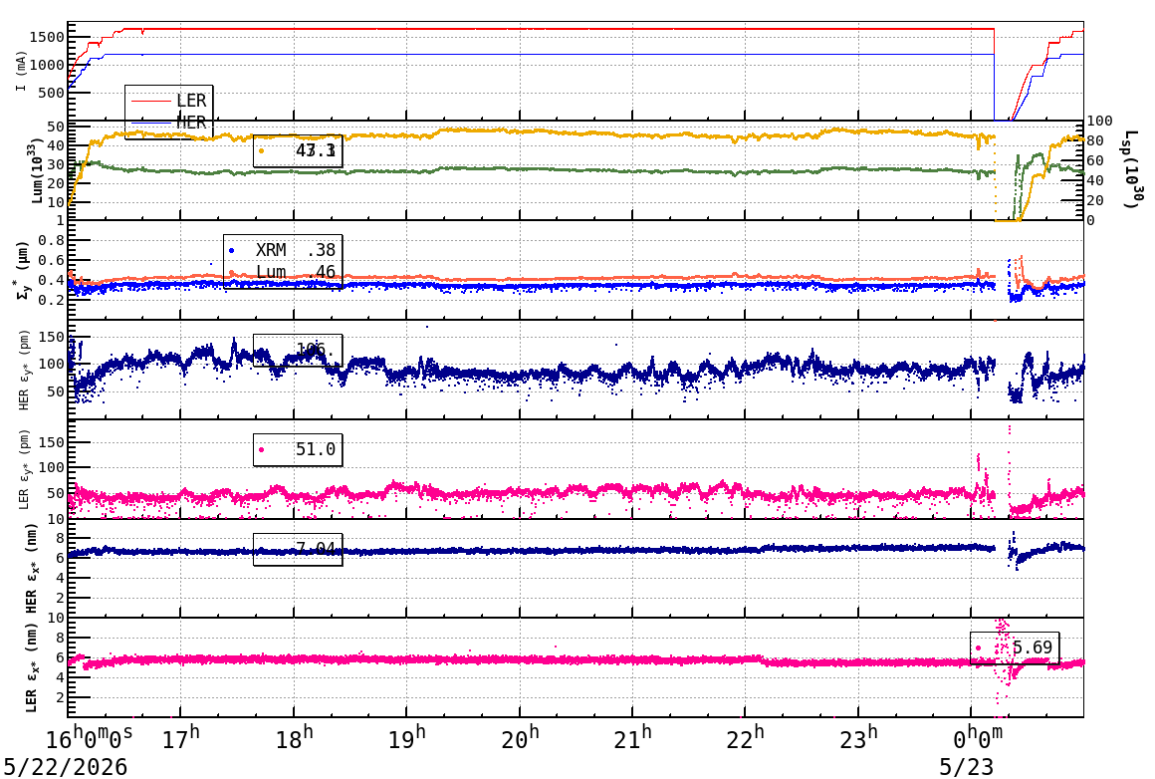The image size is (1155, 779).
Task: Click the 22h time axis label
Action: click(746, 738)
